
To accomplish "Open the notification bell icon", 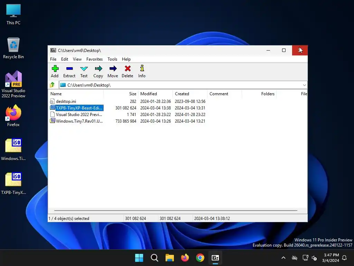I will pyautogui.click(x=345, y=258).
